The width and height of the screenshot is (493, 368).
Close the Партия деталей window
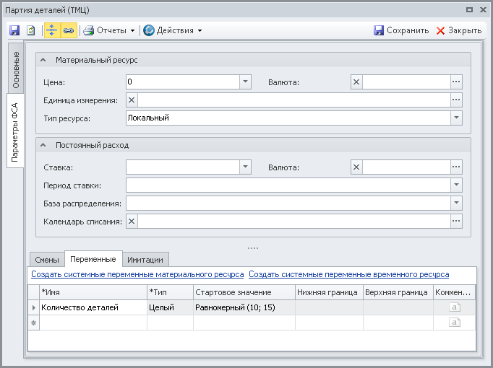[484, 9]
